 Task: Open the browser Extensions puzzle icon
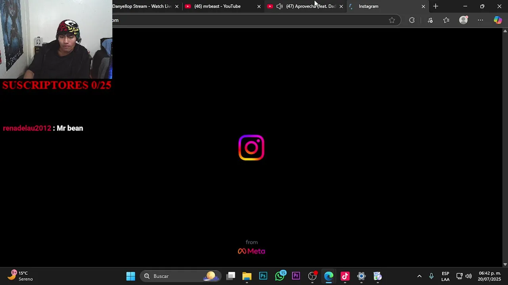412,20
